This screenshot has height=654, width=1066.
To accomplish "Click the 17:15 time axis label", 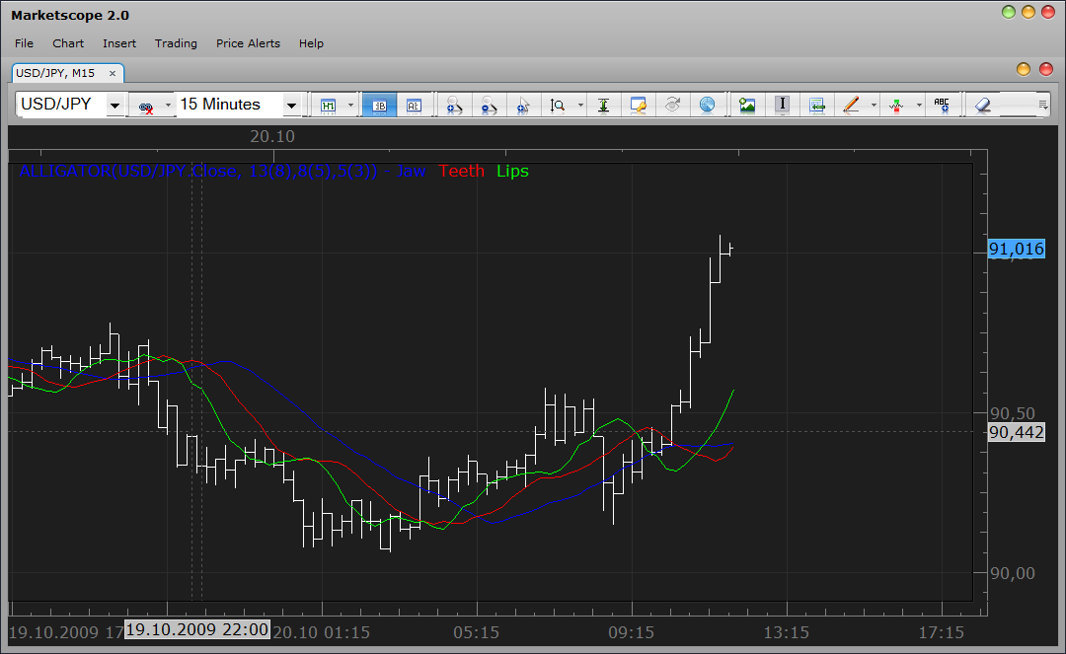I will [941, 633].
